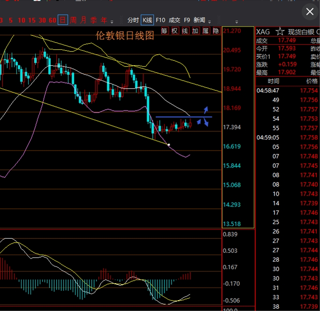This screenshot has width=320, height=311.
Task: Expand the far-right toolbar dropdown arrow
Action: pos(237,22)
